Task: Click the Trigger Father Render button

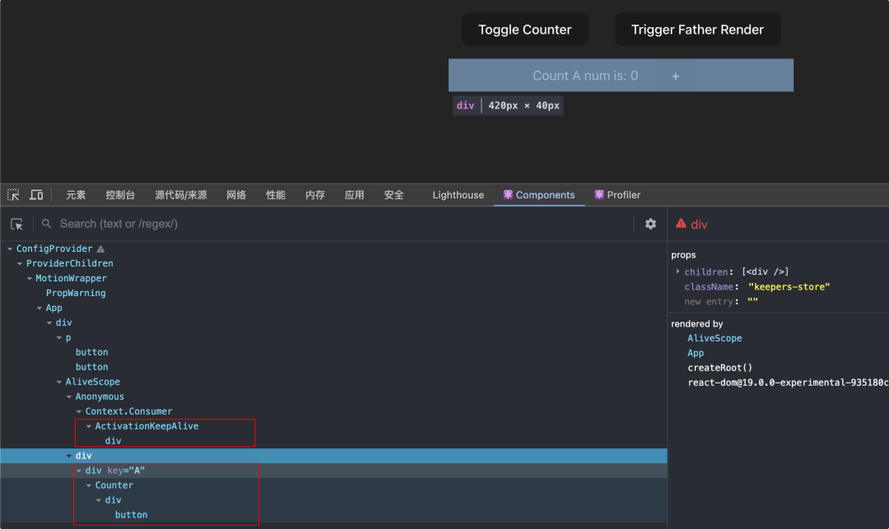Action: pos(697,29)
